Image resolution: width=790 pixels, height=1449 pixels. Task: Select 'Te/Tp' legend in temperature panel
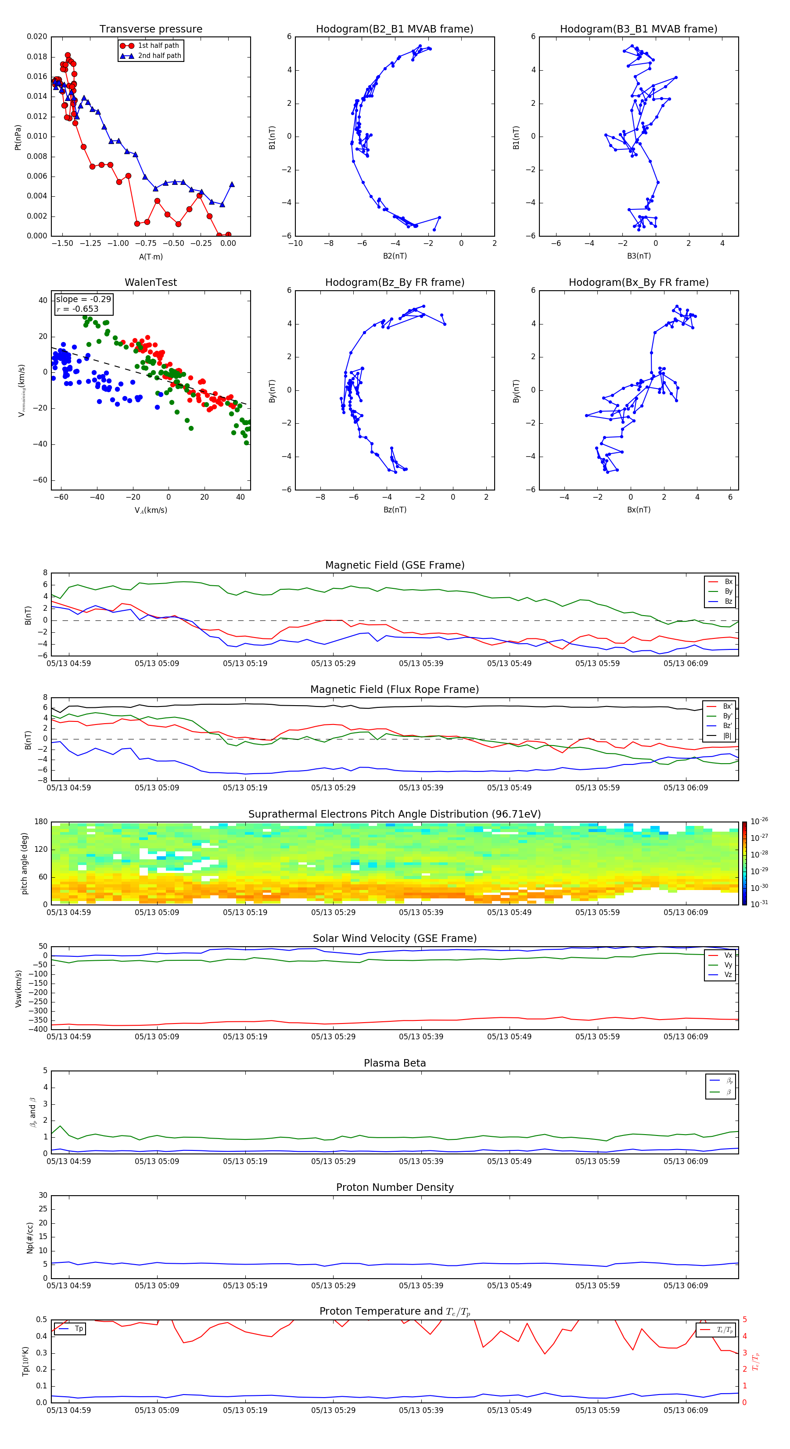coord(716,1330)
